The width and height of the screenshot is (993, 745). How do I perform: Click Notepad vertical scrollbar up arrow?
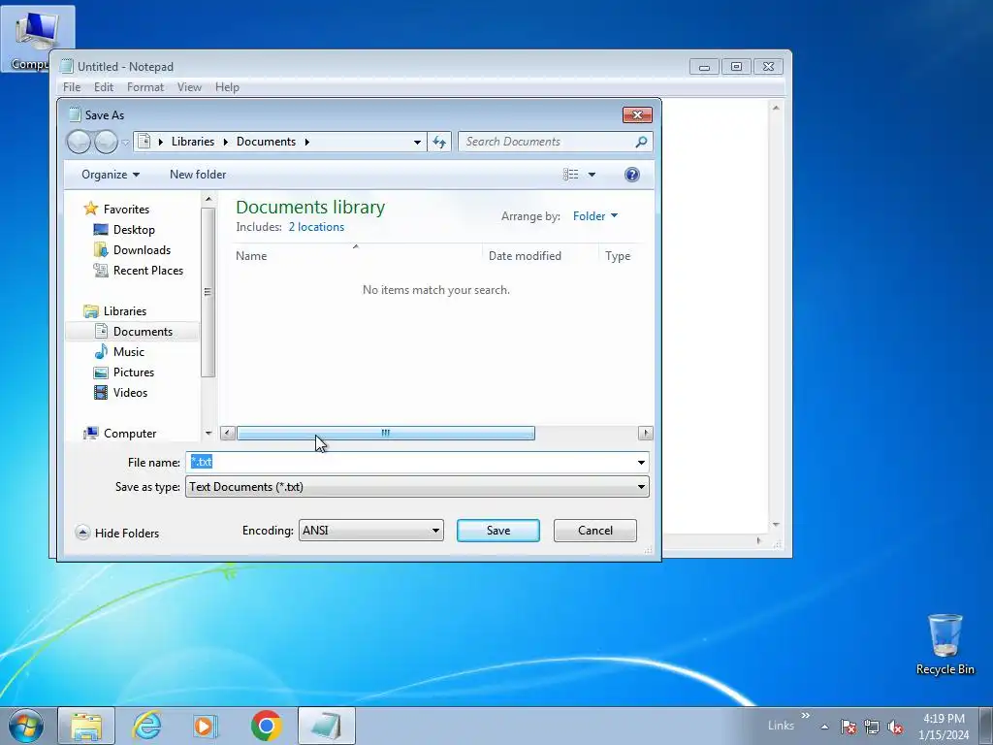776,109
